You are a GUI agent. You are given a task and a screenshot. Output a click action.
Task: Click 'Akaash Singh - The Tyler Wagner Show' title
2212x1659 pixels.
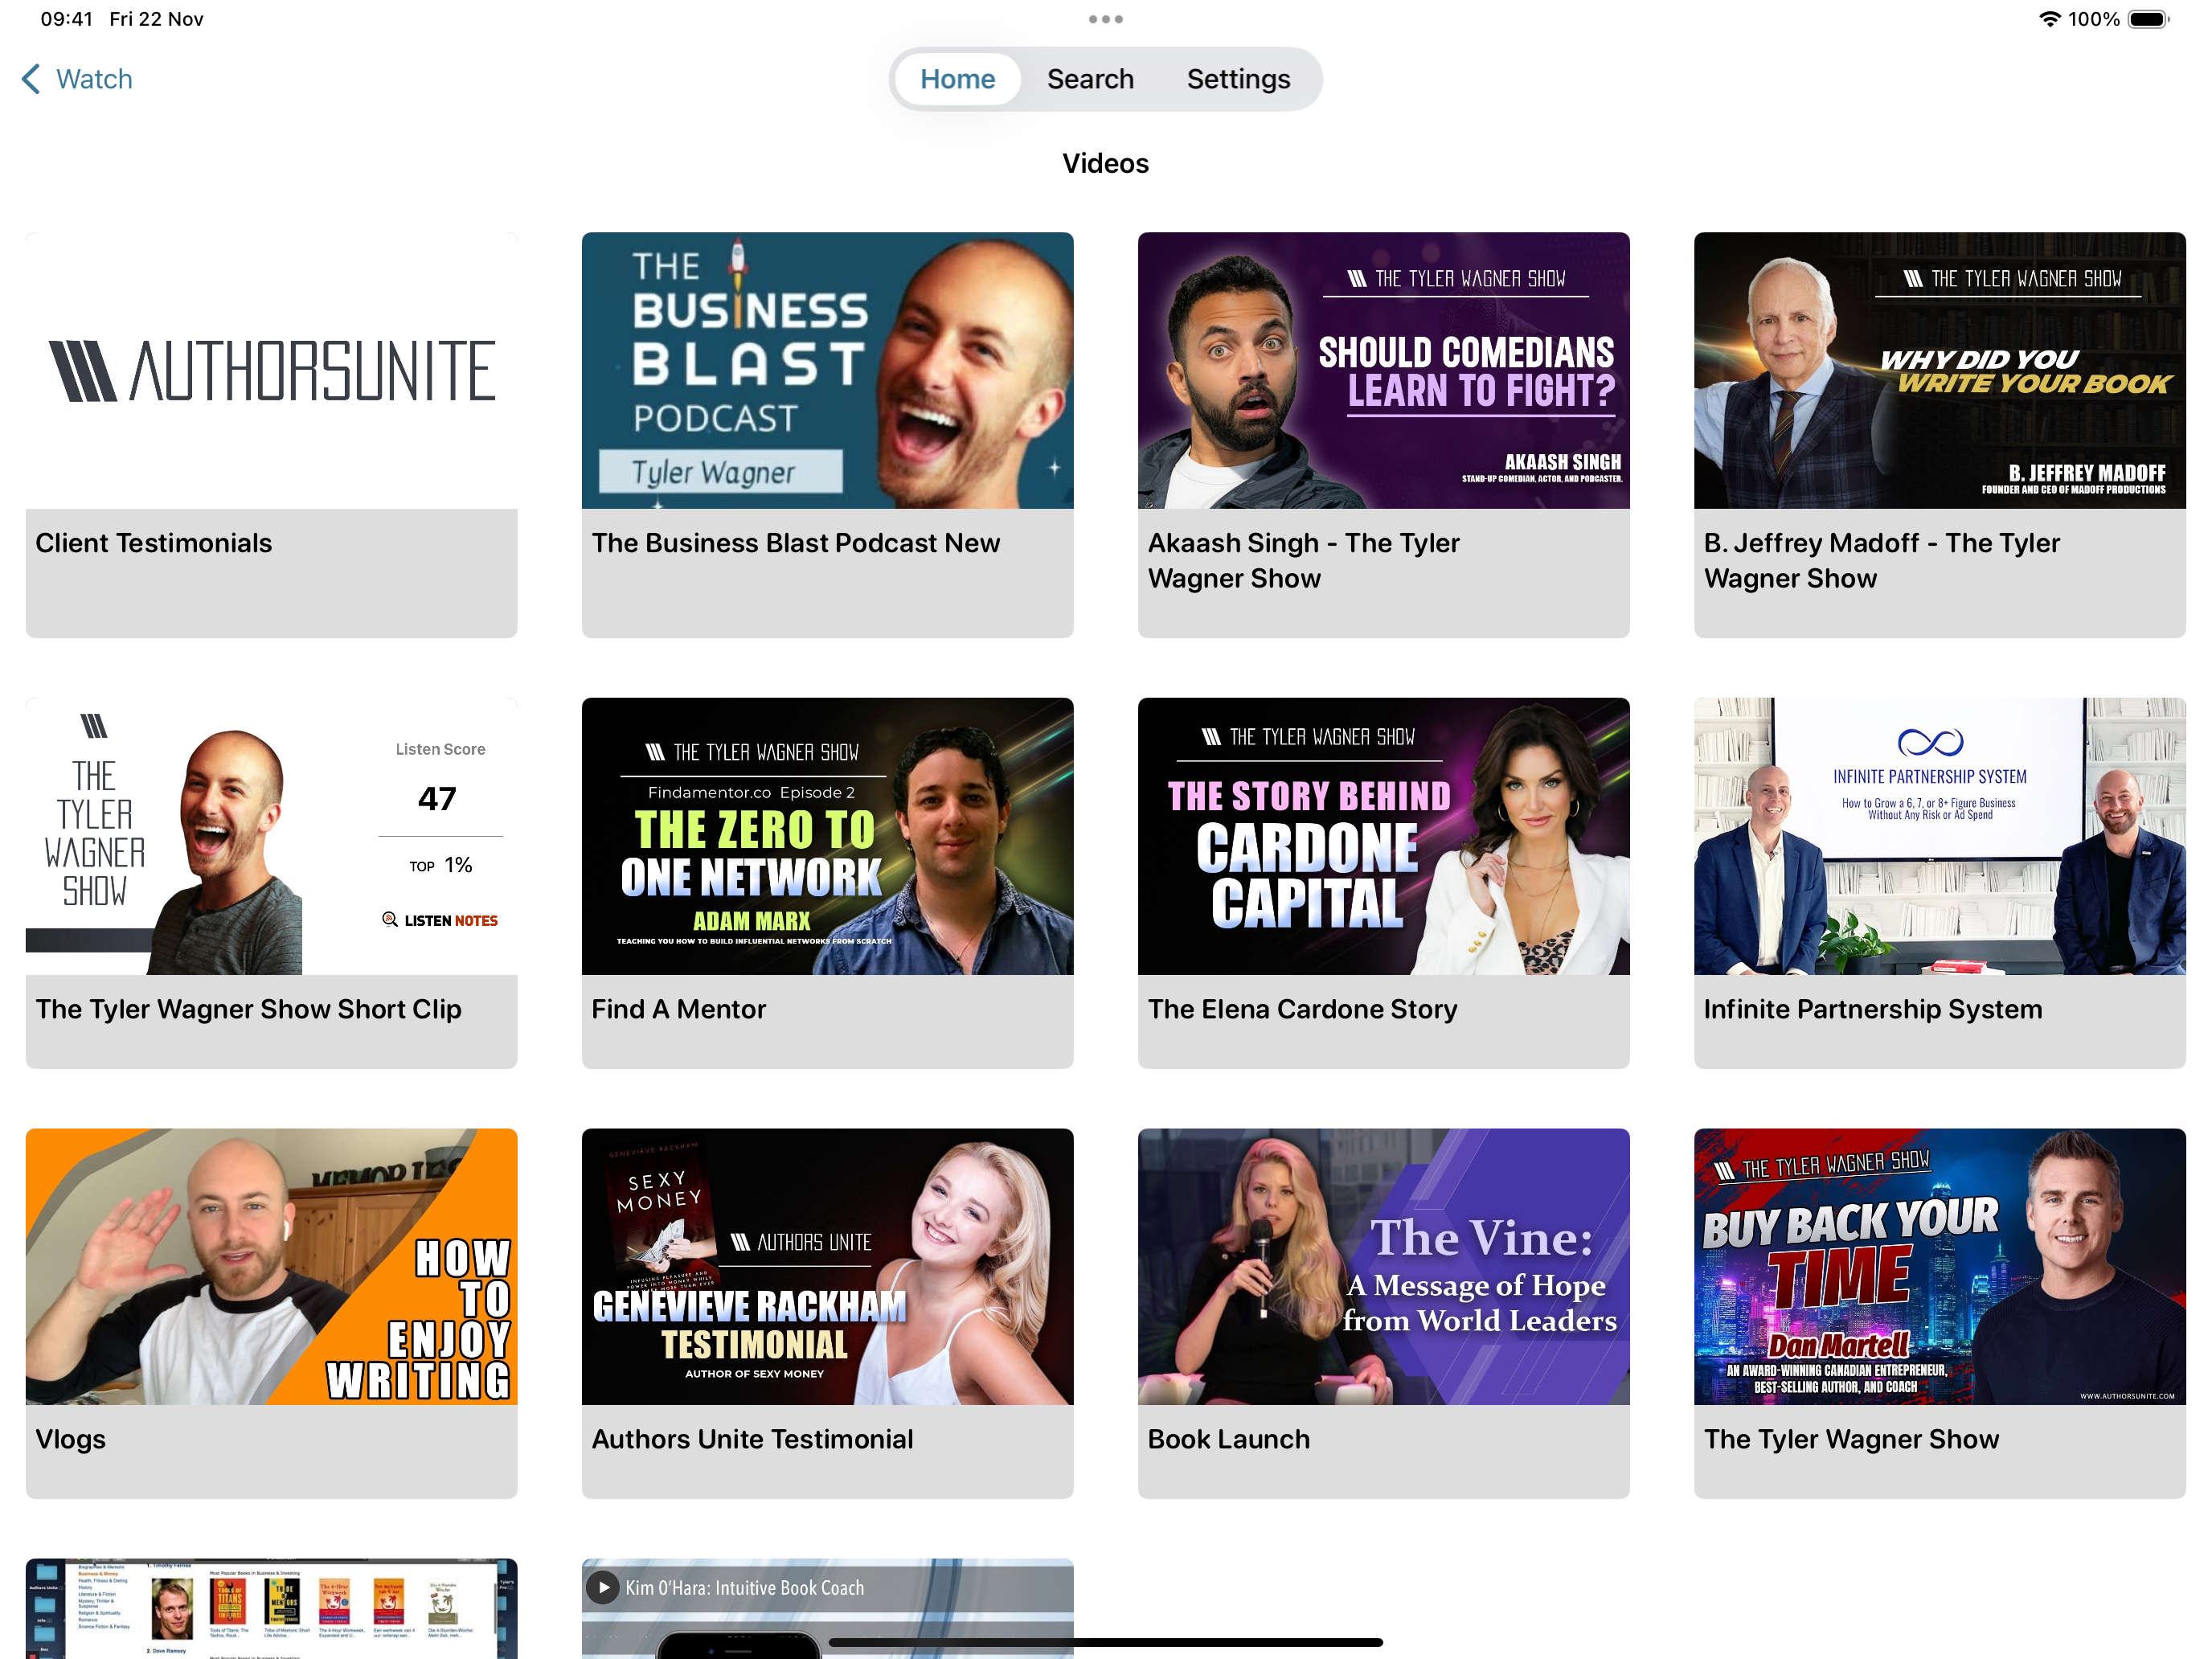pos(1303,561)
